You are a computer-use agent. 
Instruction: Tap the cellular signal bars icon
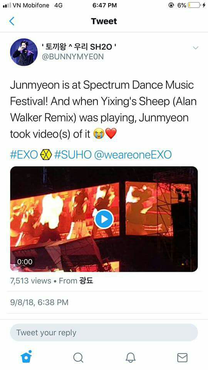(x=7, y=5)
